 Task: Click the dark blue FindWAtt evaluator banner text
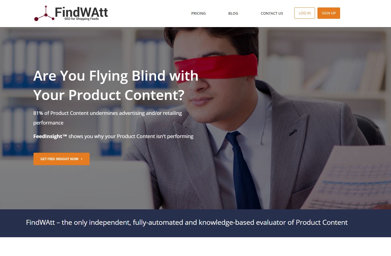(187, 222)
